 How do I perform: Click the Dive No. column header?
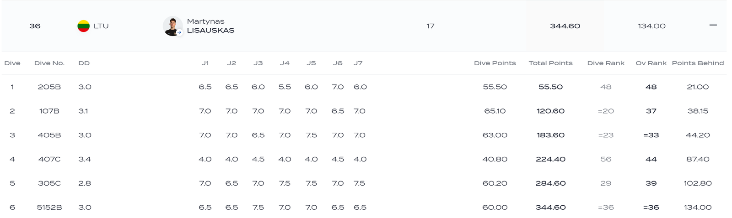pyautogui.click(x=49, y=63)
